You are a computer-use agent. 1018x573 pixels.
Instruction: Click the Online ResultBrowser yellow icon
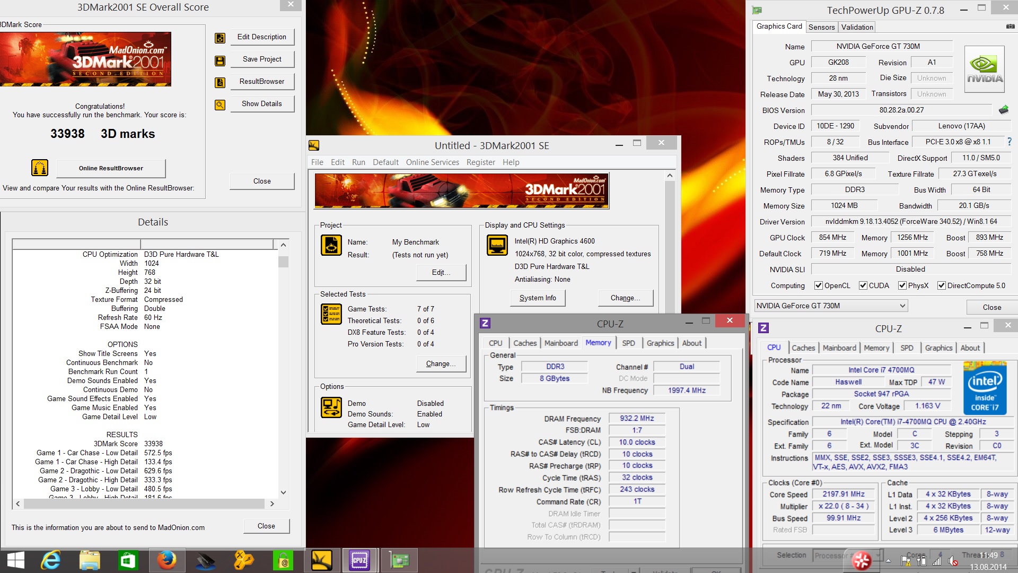(x=40, y=168)
